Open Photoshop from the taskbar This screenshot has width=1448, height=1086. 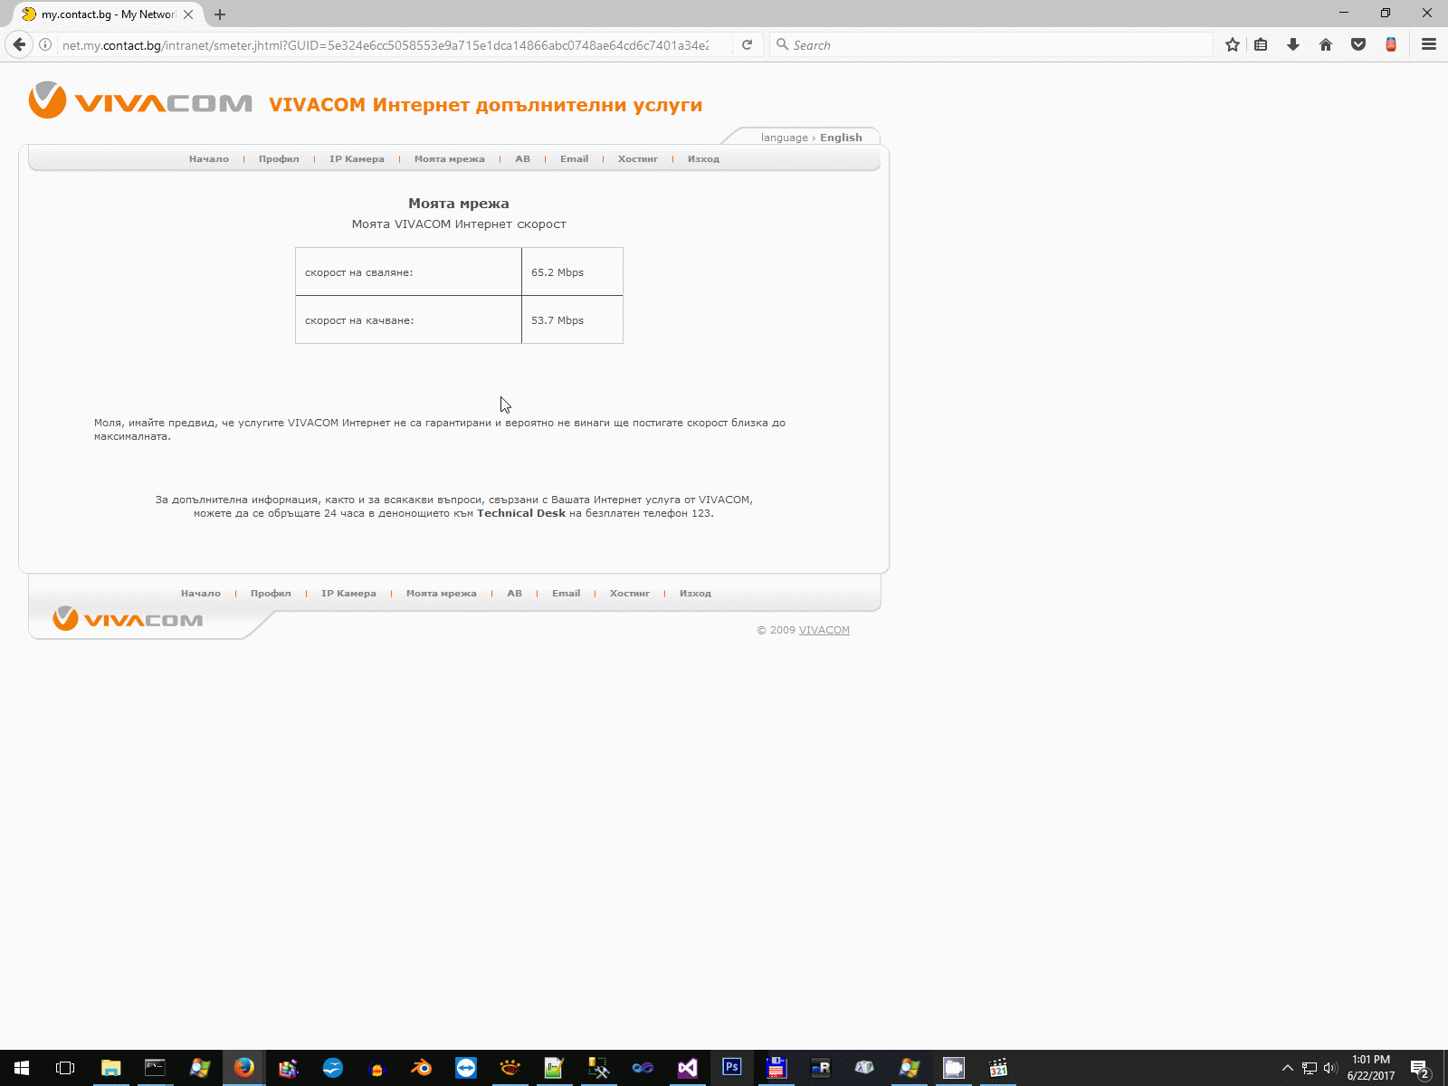[x=731, y=1068]
